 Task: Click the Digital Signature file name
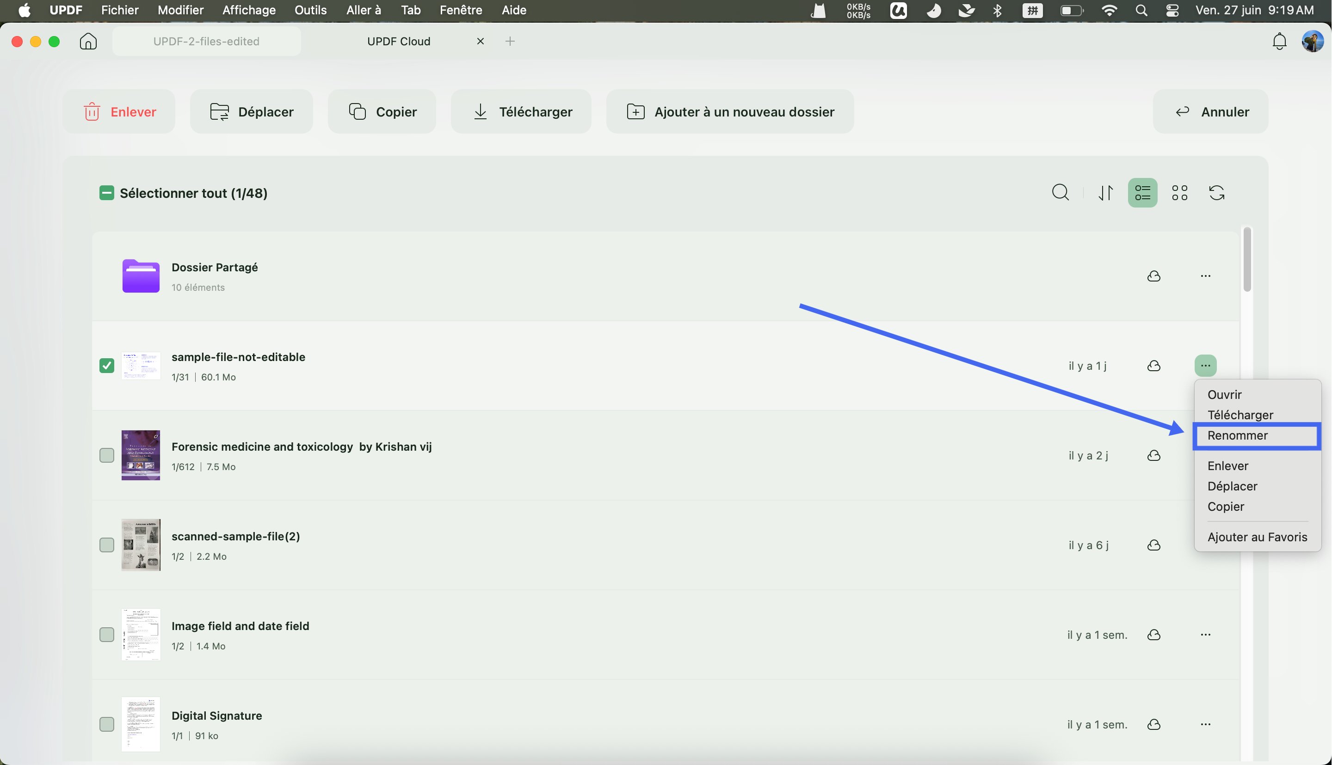pos(216,716)
